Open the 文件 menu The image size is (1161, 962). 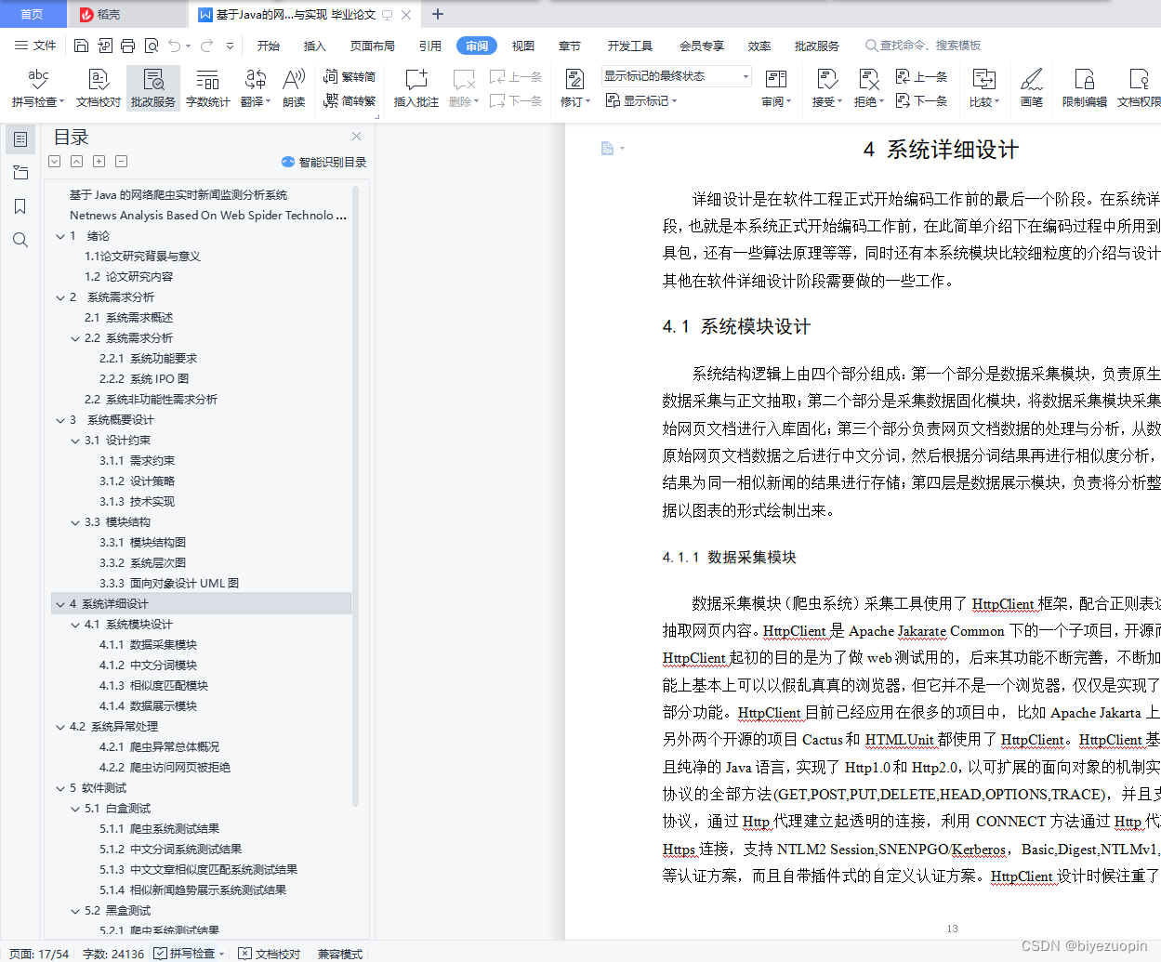click(36, 46)
